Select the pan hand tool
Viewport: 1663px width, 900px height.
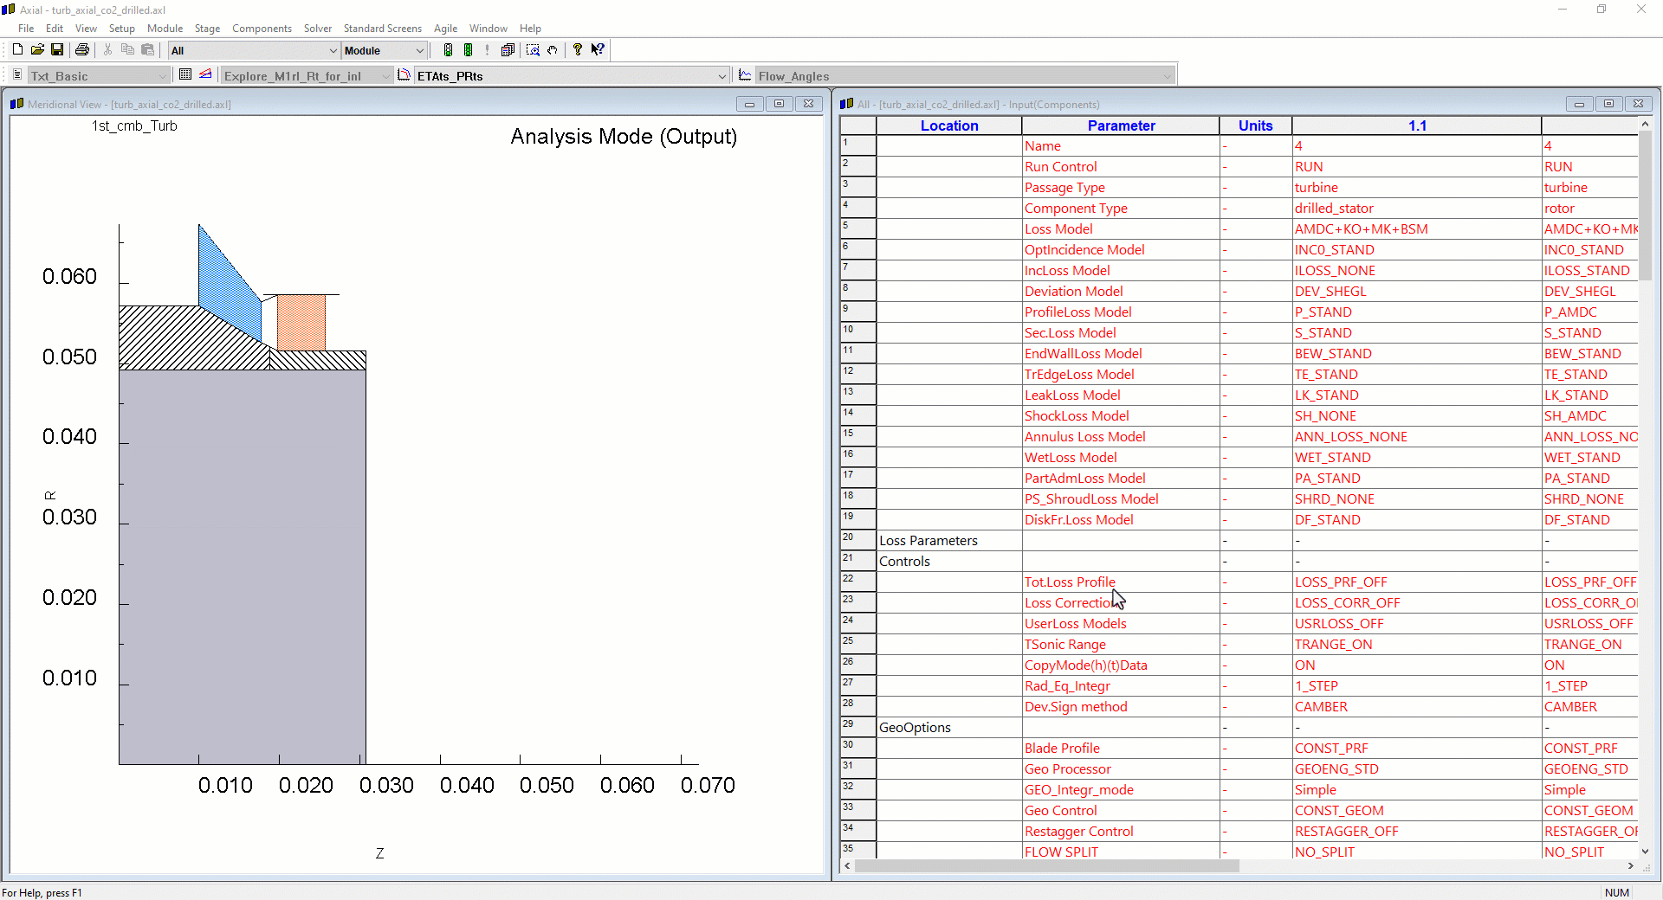(x=553, y=50)
